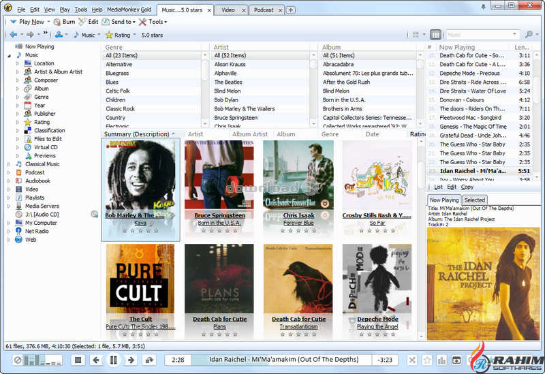Toggle the repeat playback icon
Screen dimensions: 545x374
[x=149, y=360]
